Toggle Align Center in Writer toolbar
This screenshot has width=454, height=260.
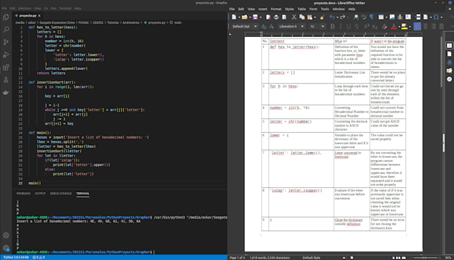425,27
